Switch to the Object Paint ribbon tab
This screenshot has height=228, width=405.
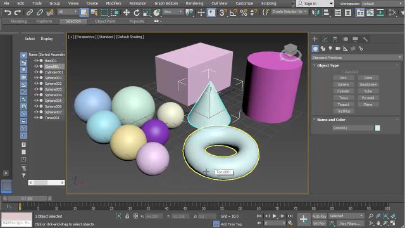[105, 21]
